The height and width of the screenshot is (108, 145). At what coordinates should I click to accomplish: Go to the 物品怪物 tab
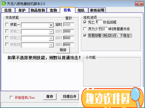[x=38, y=10]
